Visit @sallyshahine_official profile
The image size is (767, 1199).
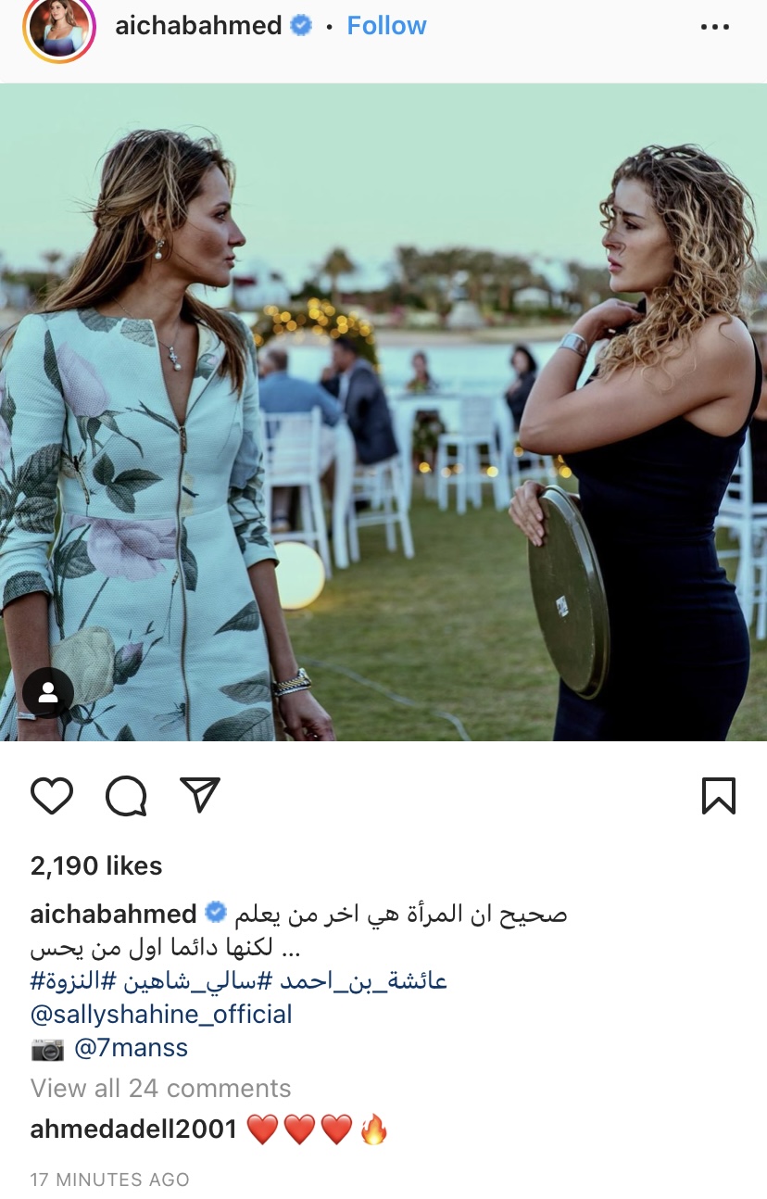pos(161,1015)
